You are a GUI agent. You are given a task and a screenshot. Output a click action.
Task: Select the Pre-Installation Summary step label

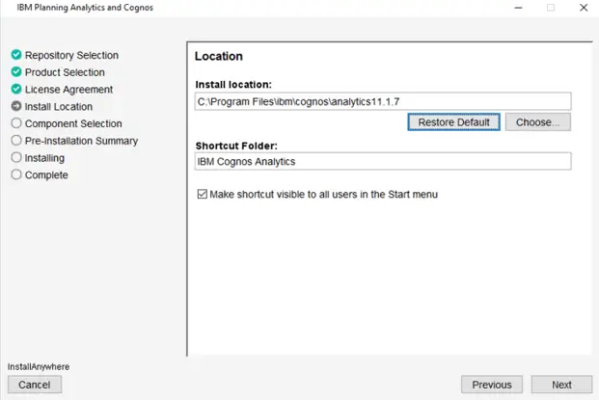(x=81, y=141)
